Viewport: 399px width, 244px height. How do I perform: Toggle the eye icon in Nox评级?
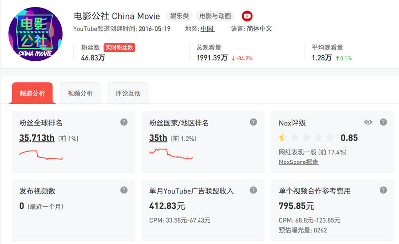[x=368, y=122]
